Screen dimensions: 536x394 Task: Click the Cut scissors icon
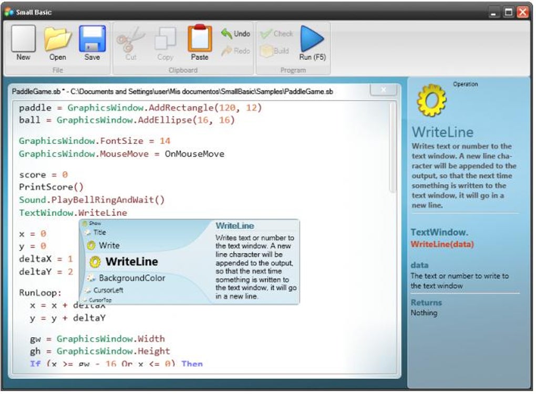130,39
